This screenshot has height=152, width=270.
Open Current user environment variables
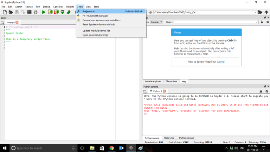tap(111, 20)
